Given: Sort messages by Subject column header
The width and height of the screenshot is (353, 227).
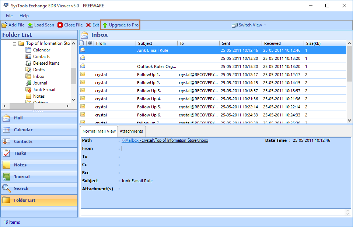Looking at the screenshot, I should tap(156, 43).
